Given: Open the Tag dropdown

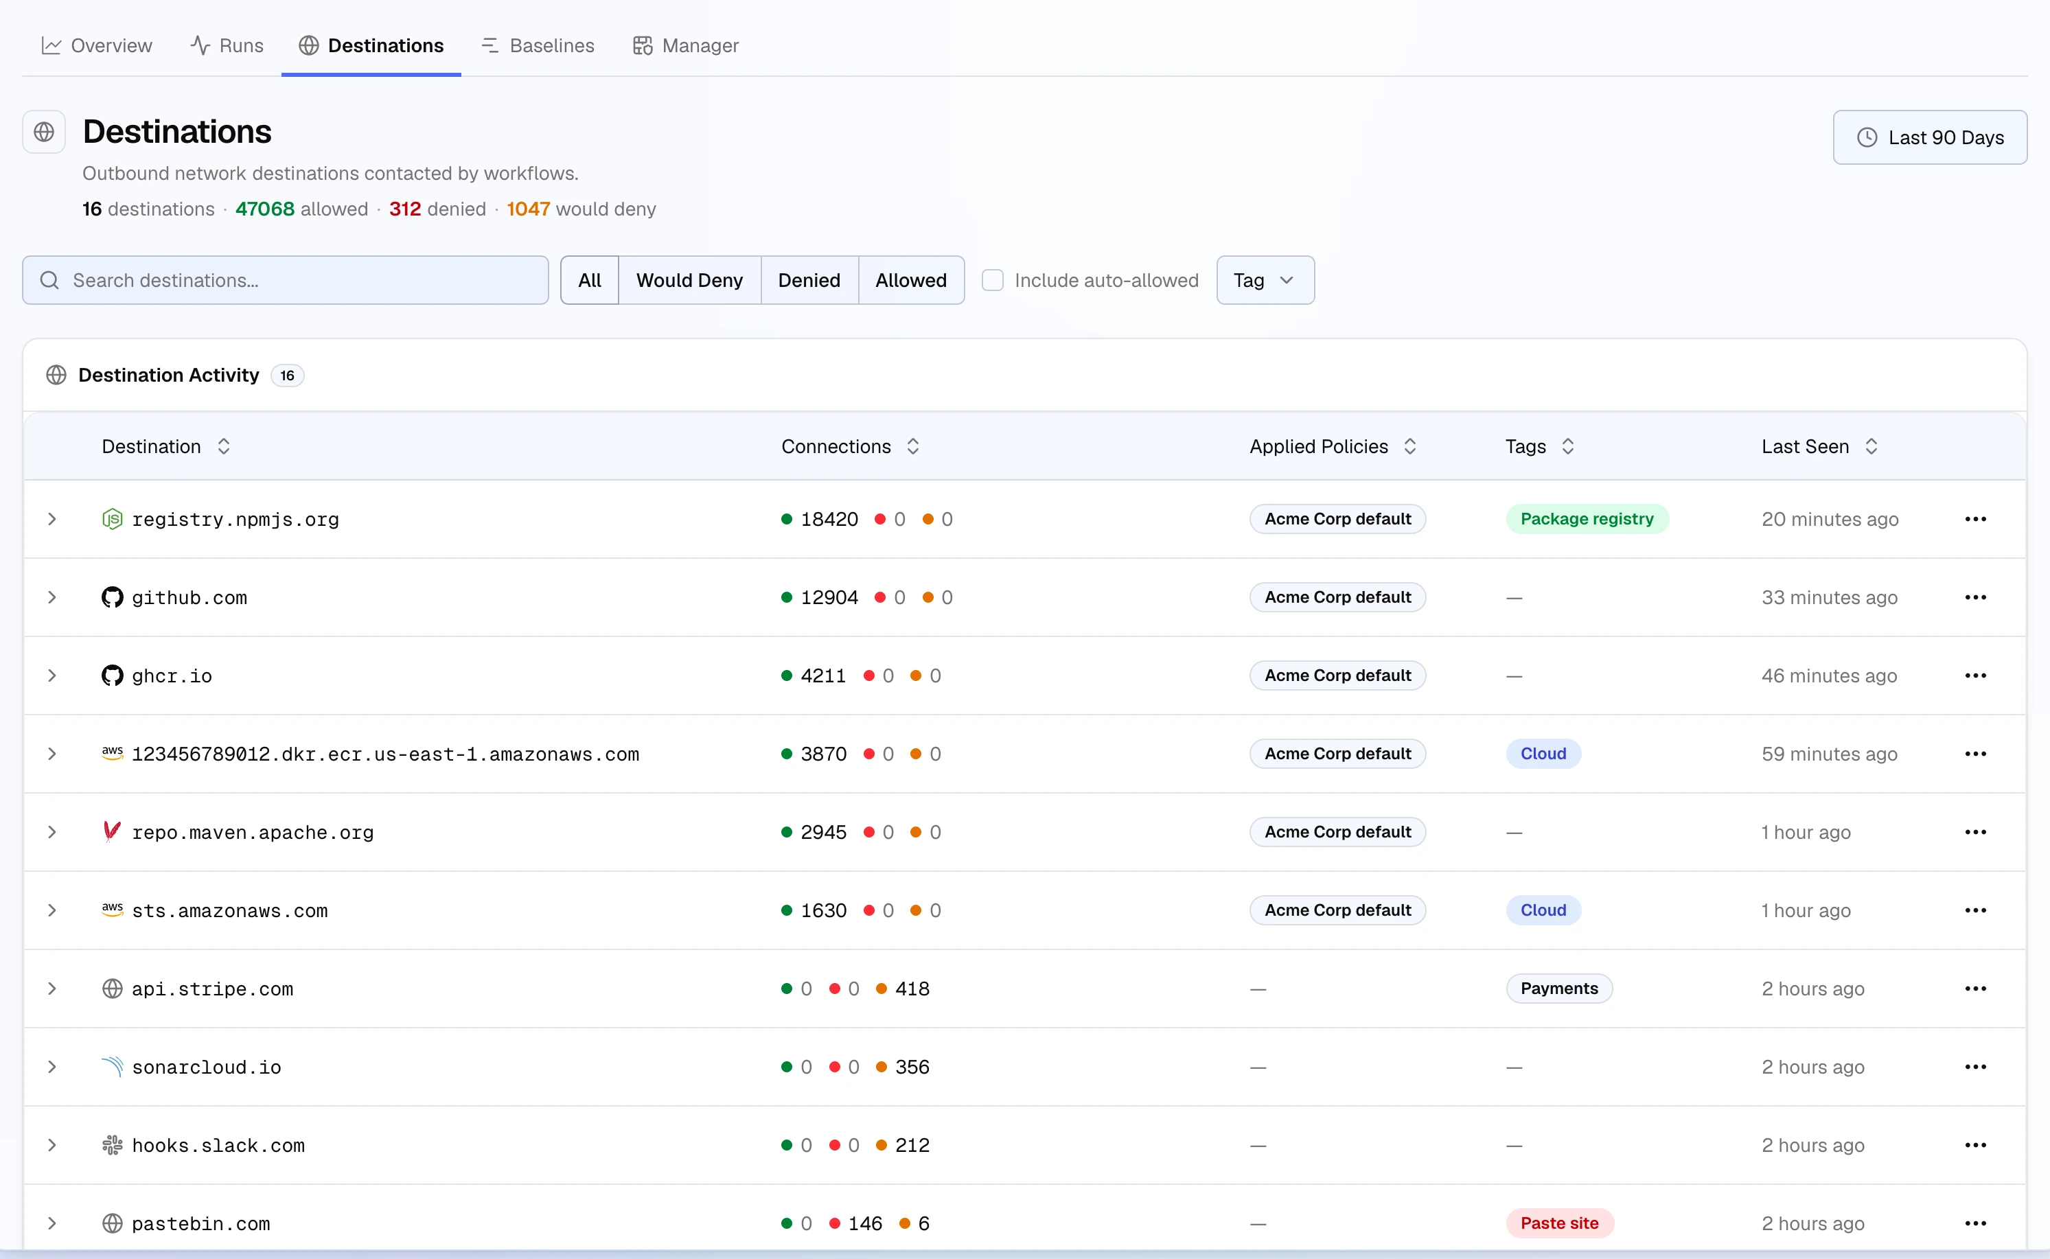Looking at the screenshot, I should click(x=1265, y=281).
